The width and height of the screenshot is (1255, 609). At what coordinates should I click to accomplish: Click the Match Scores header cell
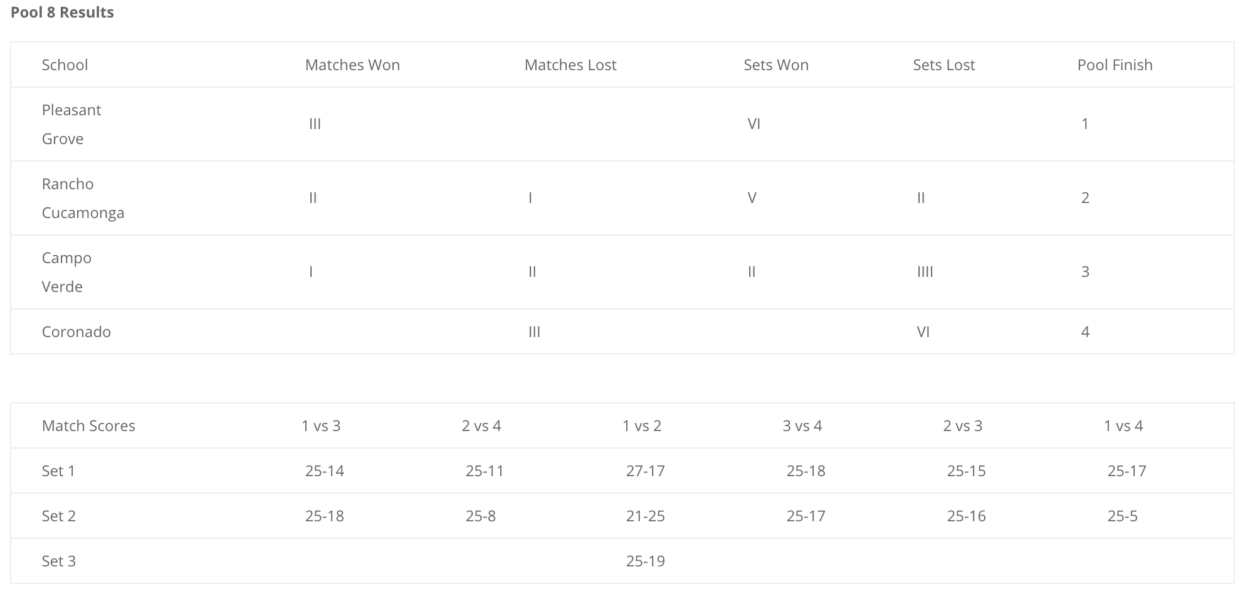88,426
